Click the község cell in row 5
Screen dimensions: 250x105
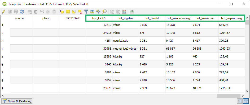pyautogui.click(x=125, y=56)
